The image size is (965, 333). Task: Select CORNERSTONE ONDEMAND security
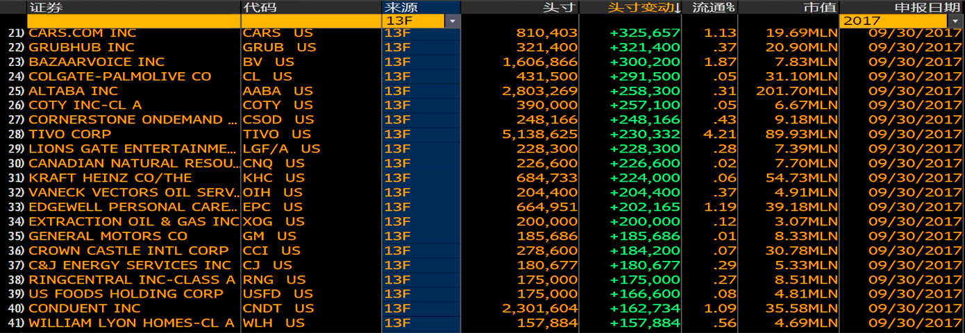[133, 119]
